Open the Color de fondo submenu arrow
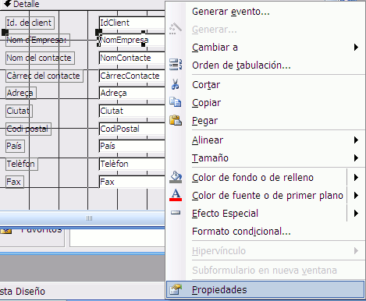 click(x=356, y=177)
